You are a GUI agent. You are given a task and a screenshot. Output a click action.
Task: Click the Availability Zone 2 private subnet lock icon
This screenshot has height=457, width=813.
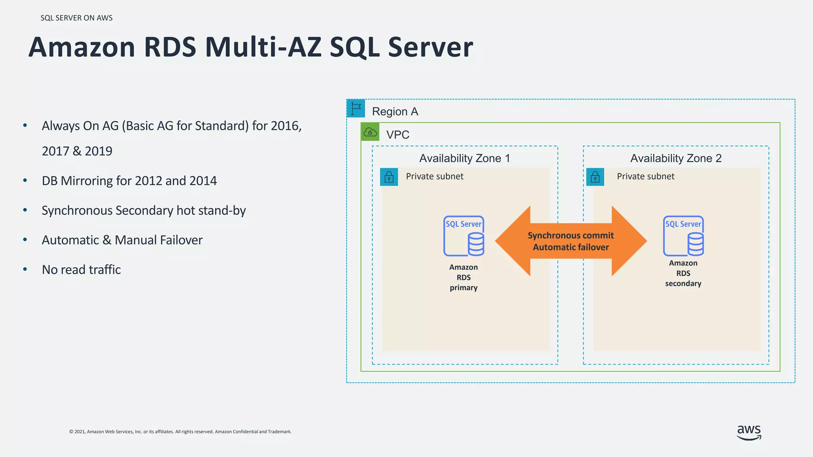(595, 177)
